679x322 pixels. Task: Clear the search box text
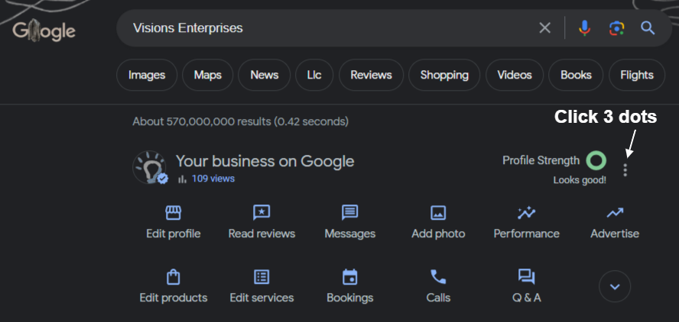click(x=544, y=28)
